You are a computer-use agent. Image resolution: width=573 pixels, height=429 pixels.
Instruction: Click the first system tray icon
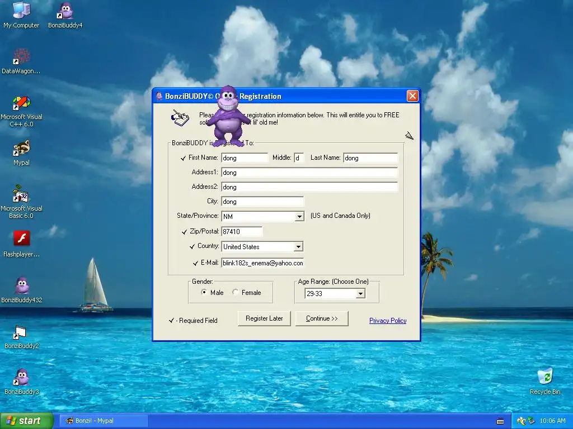pyautogui.click(x=521, y=421)
